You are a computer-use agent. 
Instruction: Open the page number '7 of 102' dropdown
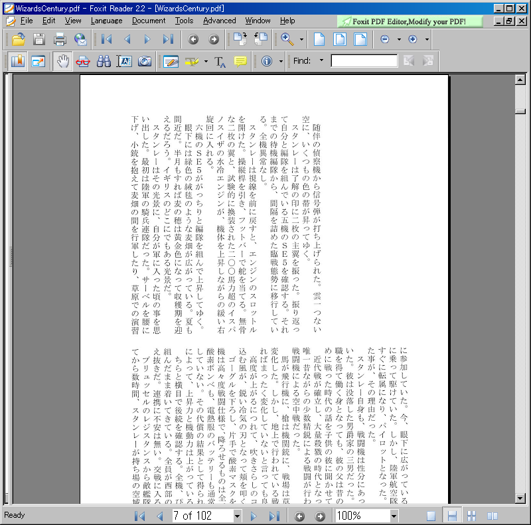click(237, 516)
